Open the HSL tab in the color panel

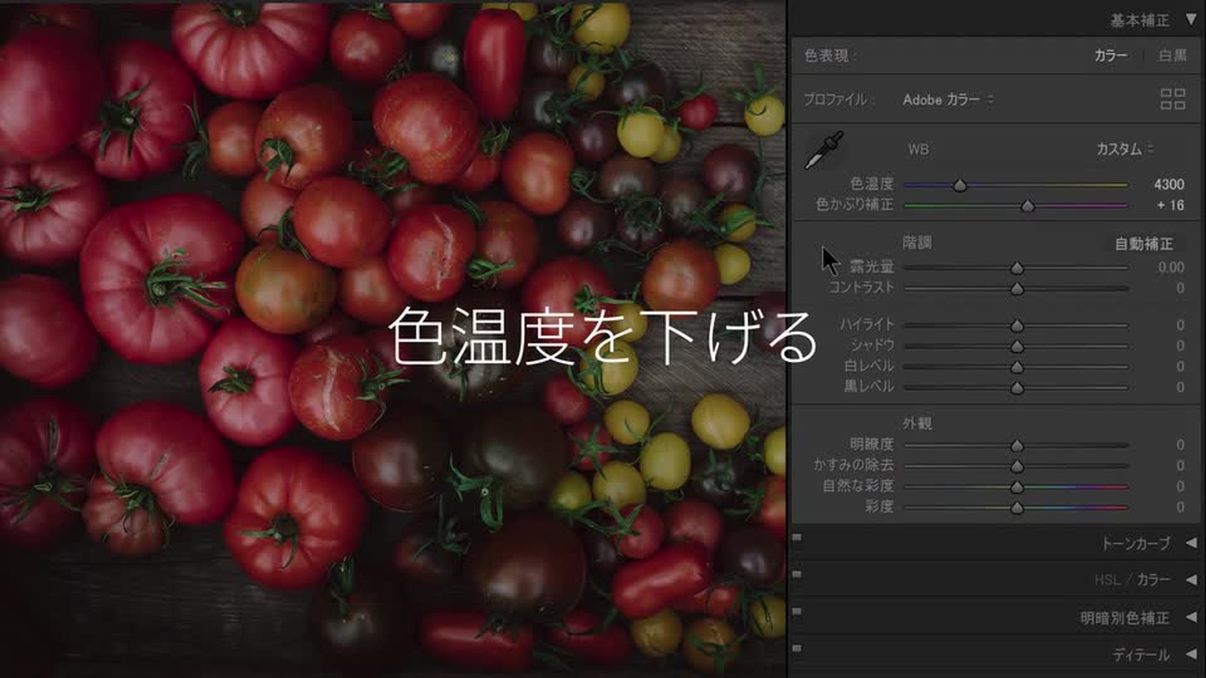point(1107,580)
